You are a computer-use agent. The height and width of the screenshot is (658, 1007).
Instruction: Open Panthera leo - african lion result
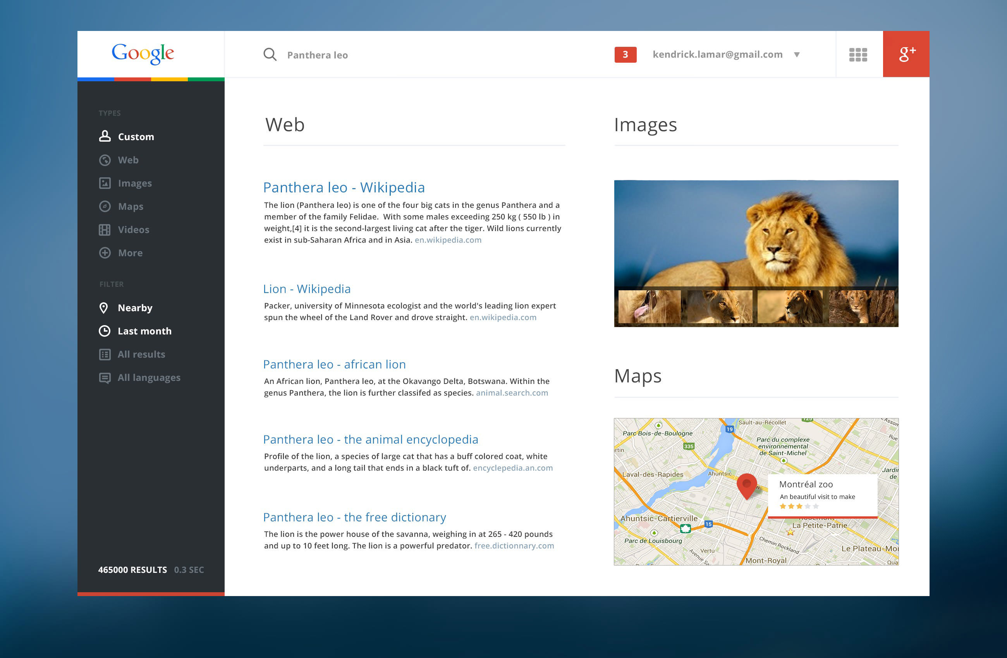[x=334, y=364]
